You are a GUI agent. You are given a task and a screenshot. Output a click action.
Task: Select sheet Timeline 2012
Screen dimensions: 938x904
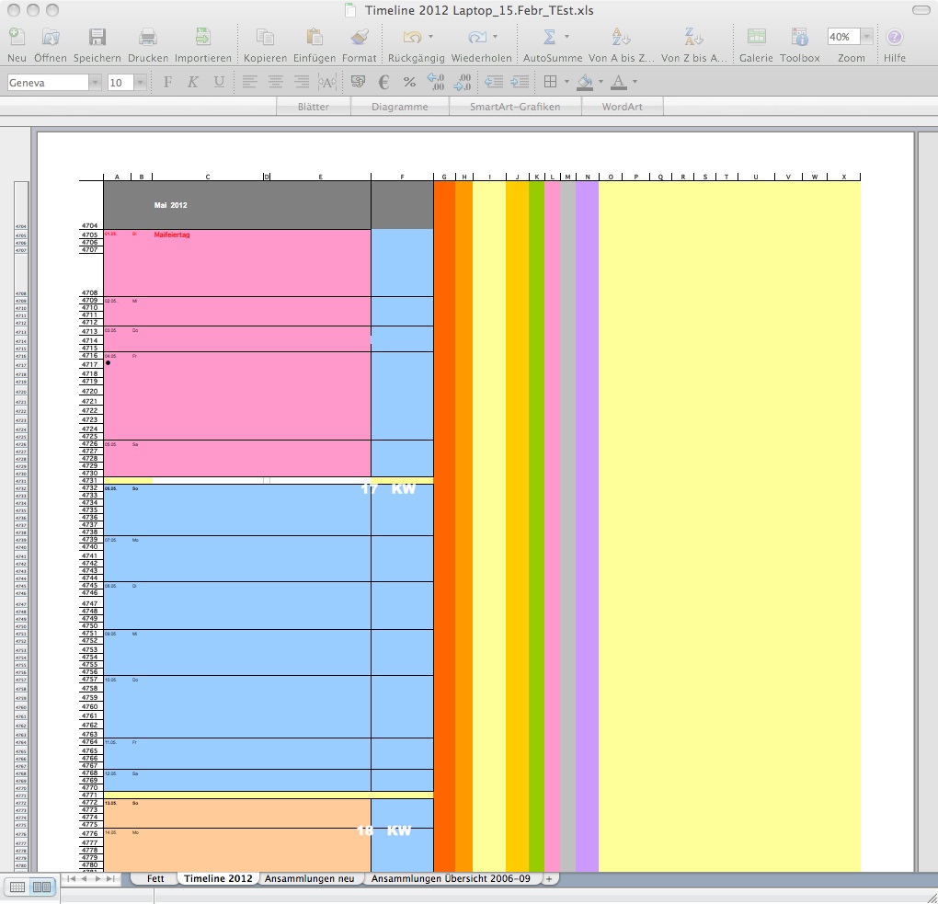click(x=218, y=878)
